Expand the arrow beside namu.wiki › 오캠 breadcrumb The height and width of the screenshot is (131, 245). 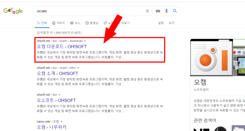coord(61,121)
